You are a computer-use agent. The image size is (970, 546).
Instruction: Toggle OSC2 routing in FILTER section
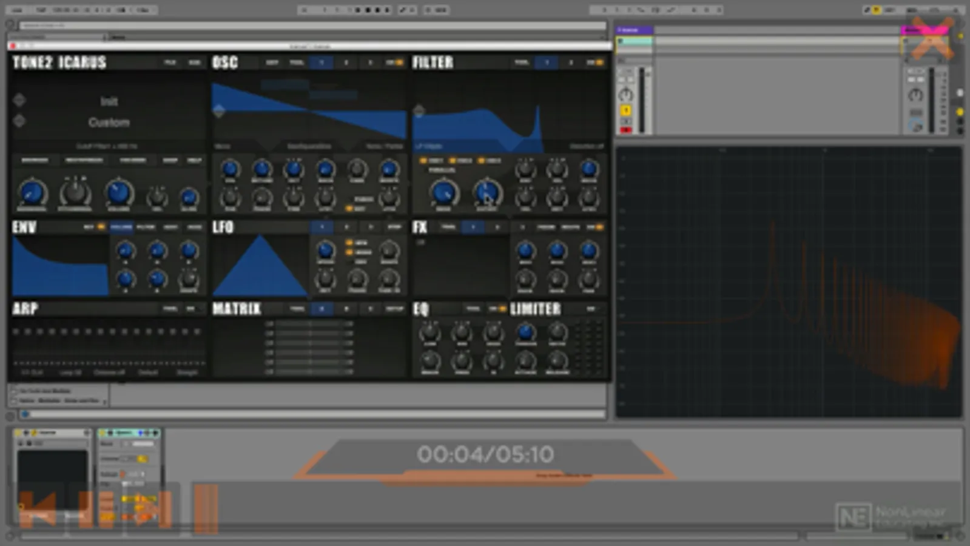point(460,161)
